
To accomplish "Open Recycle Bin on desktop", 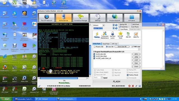I will (5, 47).
